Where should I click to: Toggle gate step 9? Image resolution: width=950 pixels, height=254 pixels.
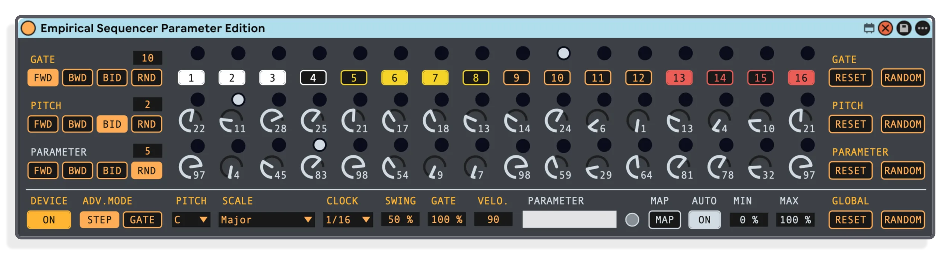point(516,78)
